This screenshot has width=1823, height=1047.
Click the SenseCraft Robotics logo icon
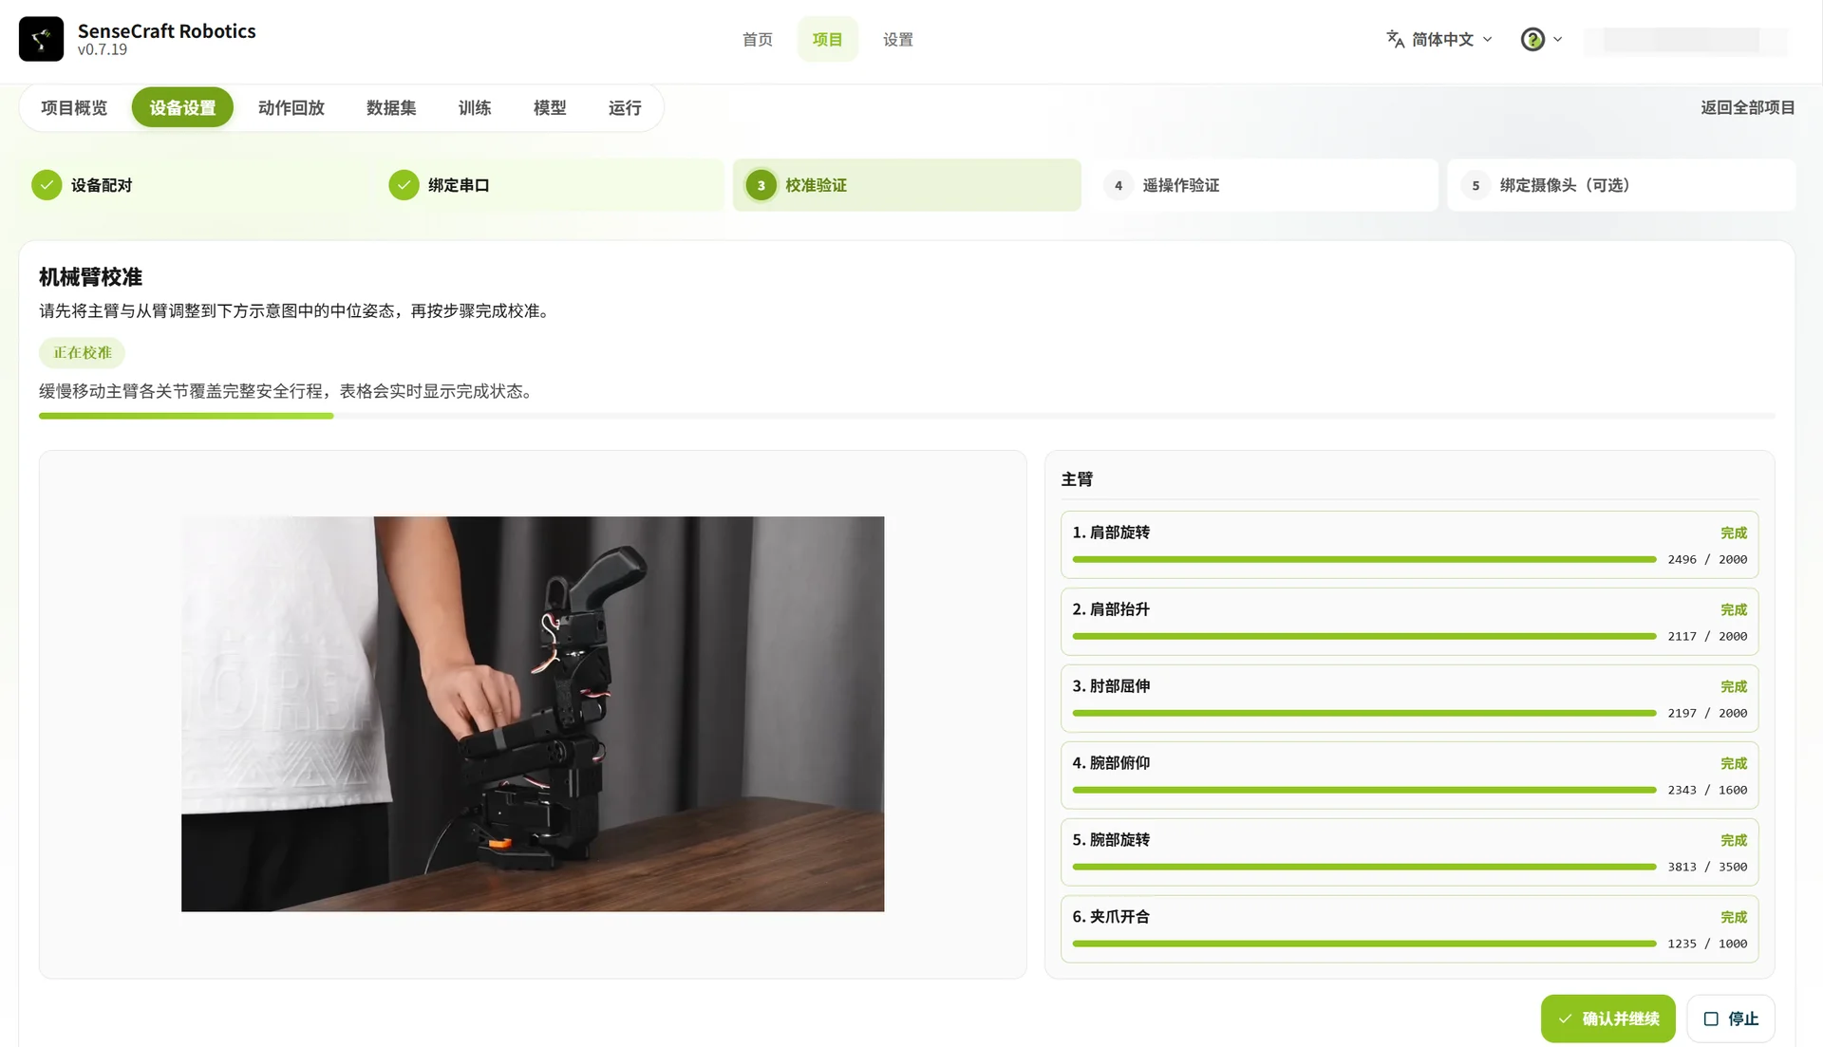41,39
